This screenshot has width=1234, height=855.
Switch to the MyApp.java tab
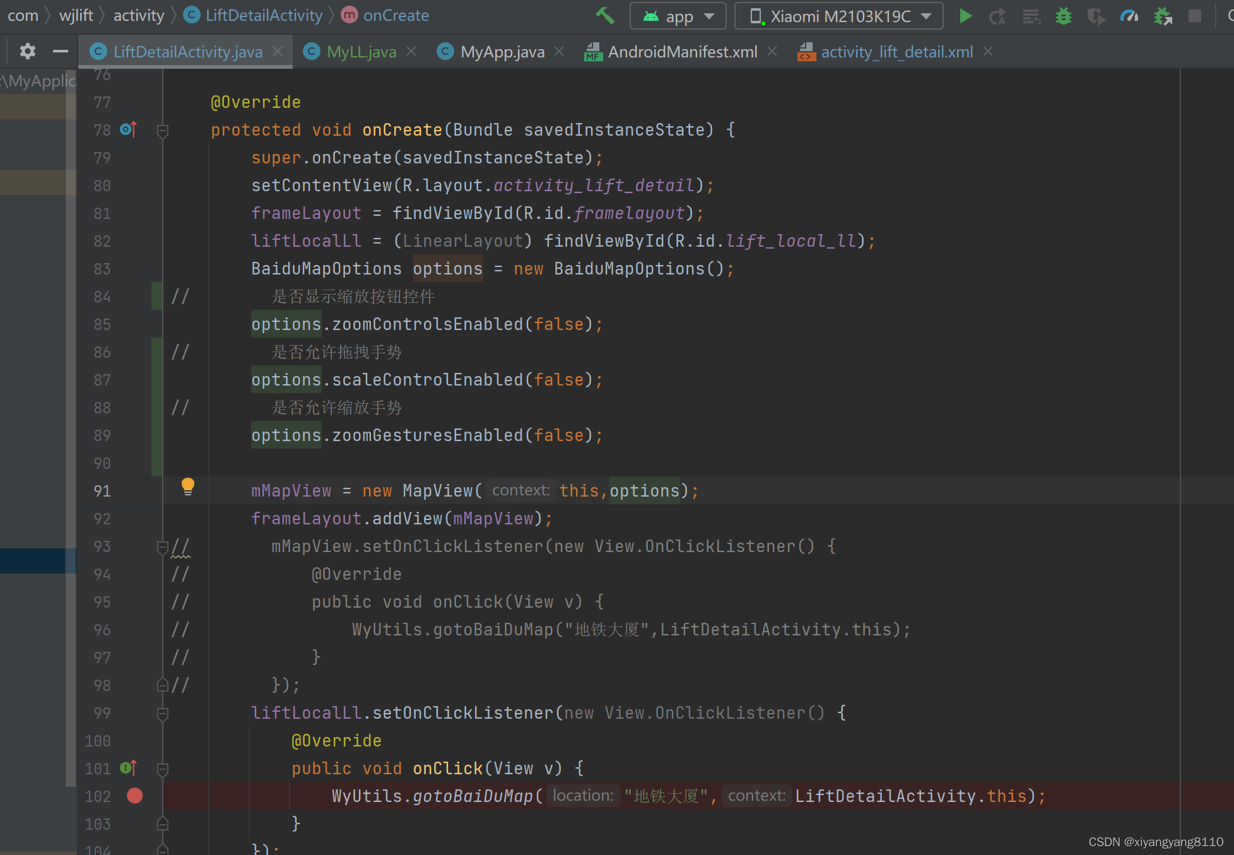click(x=502, y=52)
